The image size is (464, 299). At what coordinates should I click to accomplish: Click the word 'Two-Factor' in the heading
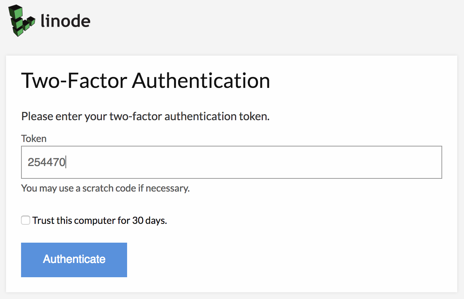point(74,81)
